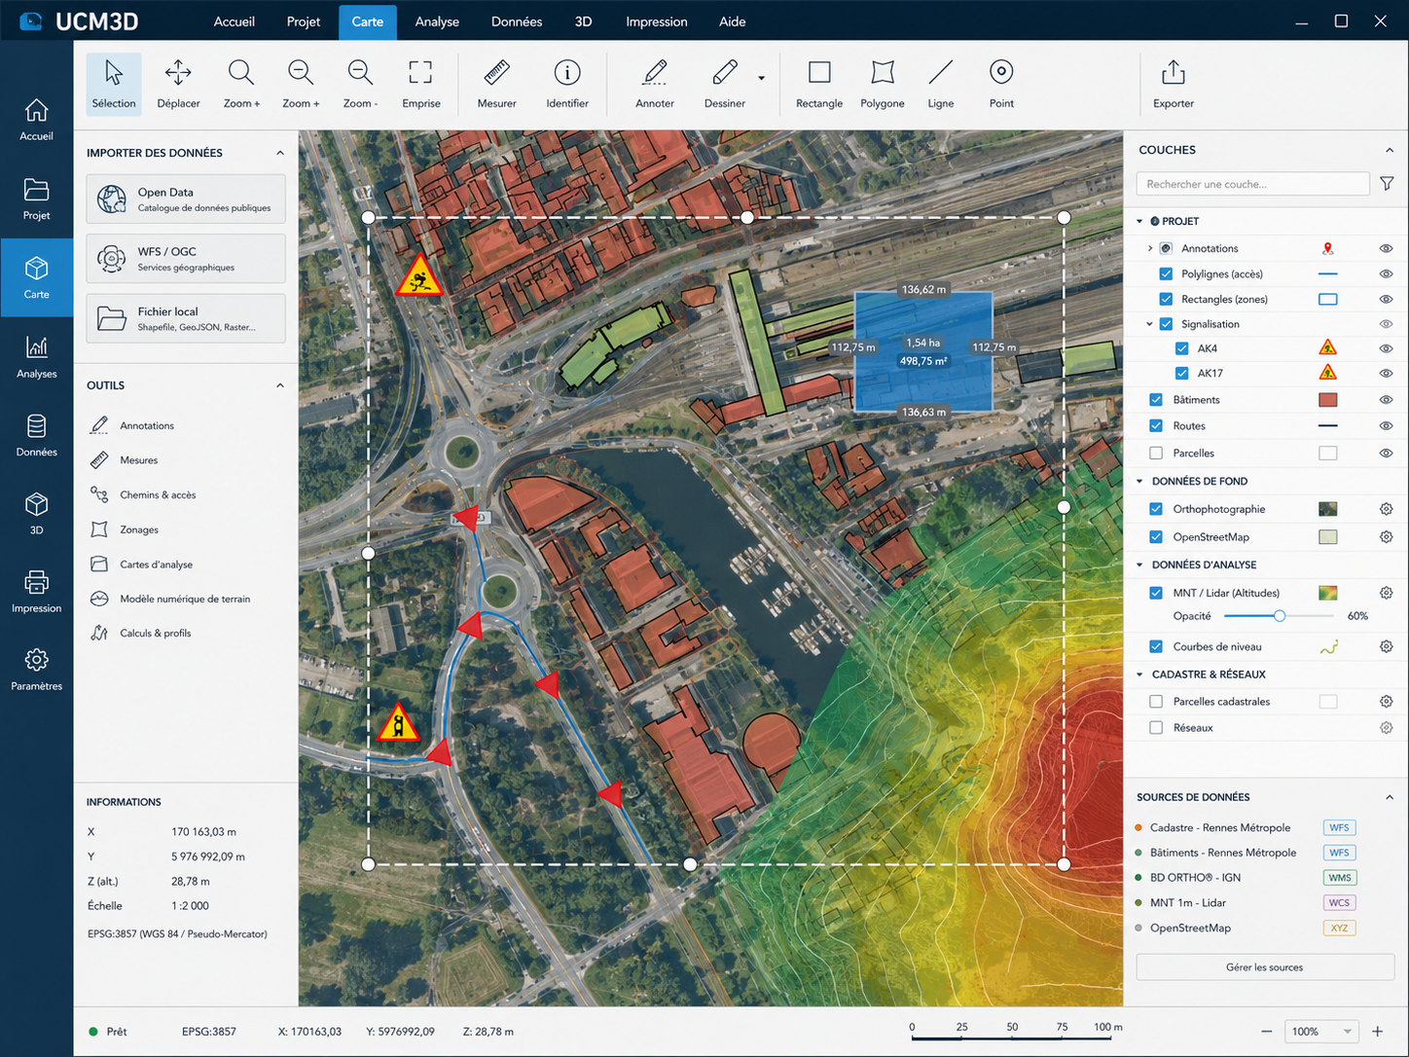1409x1057 pixels.
Task: Uncheck the Bâtiments layer checkbox
Action: (x=1156, y=400)
